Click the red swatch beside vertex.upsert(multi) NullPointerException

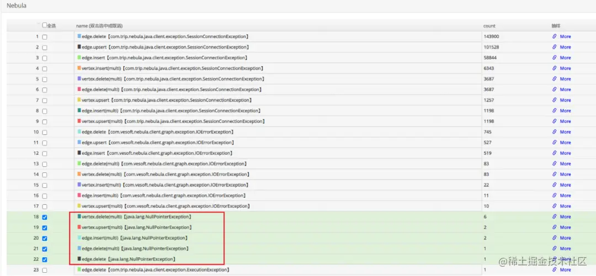(x=79, y=227)
